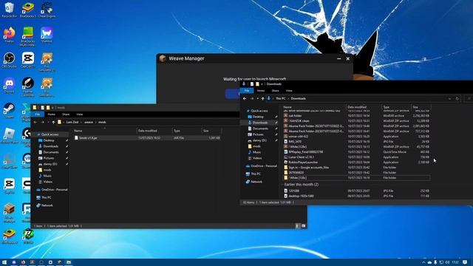Collapse the 'Earlier this month' group
The width and height of the screenshot is (473, 266).
point(282,185)
